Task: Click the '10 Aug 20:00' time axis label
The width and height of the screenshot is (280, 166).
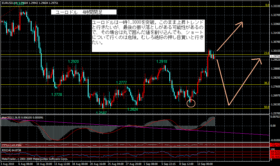Action: coord(44,164)
